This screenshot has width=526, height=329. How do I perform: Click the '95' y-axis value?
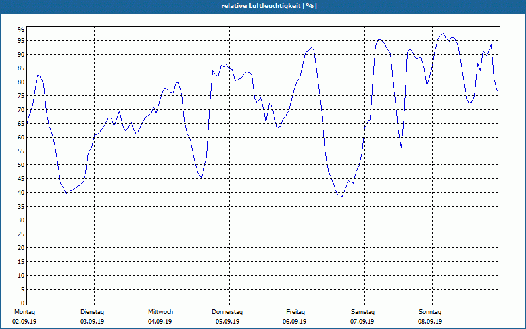coord(21,41)
